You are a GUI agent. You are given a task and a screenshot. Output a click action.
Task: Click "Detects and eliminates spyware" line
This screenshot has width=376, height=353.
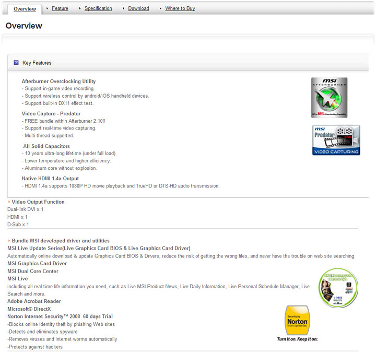tap(42, 332)
